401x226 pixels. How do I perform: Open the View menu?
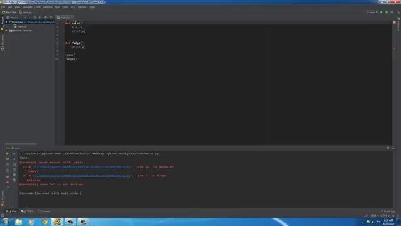click(17, 7)
